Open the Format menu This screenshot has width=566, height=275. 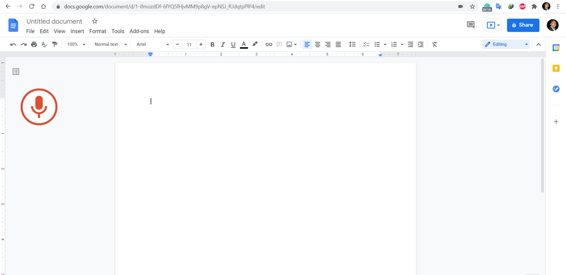[x=97, y=31]
